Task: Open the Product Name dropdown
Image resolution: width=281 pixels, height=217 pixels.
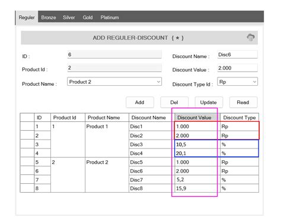Action: tap(114, 82)
